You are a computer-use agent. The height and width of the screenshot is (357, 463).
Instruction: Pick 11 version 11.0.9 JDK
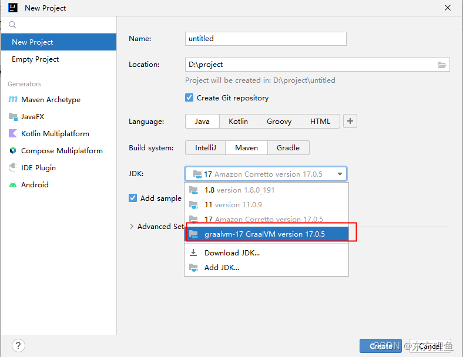point(266,205)
